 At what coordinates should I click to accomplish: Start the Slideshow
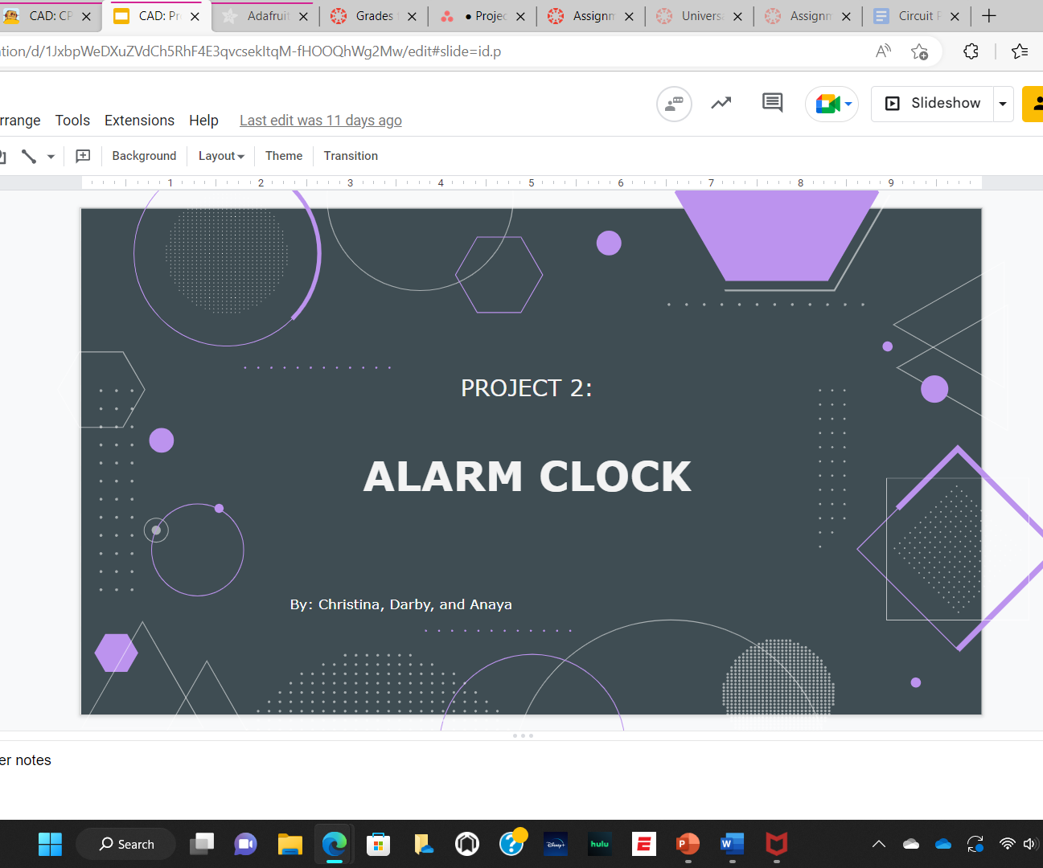[938, 103]
